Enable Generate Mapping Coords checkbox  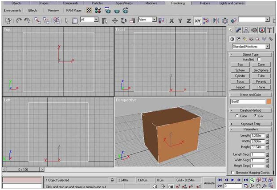233,172
